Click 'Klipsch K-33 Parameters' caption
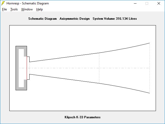 tap(82, 117)
